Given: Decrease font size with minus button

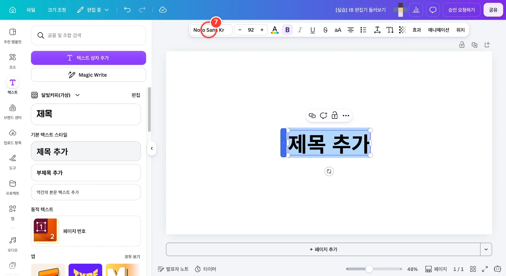Looking at the screenshot, I should point(240,30).
